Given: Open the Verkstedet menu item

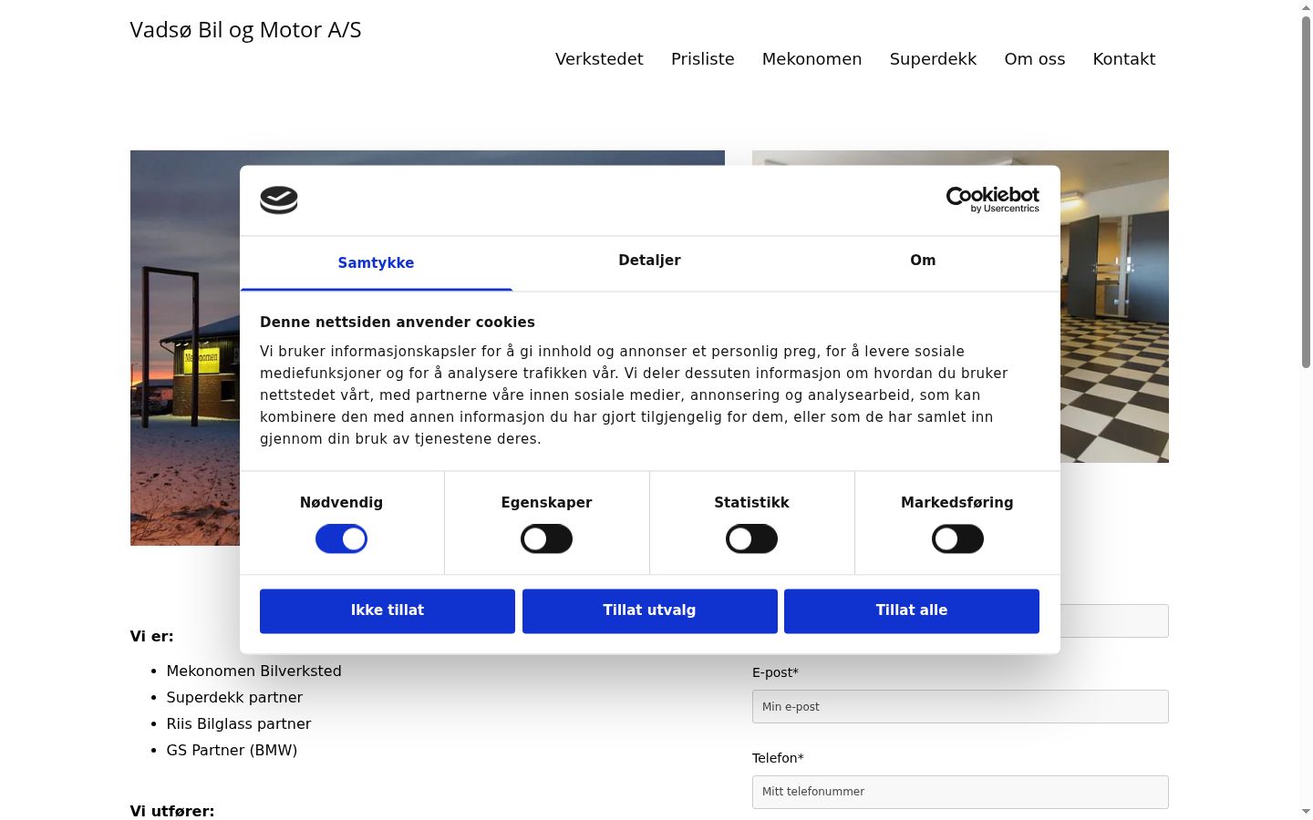Looking at the screenshot, I should click(x=599, y=59).
